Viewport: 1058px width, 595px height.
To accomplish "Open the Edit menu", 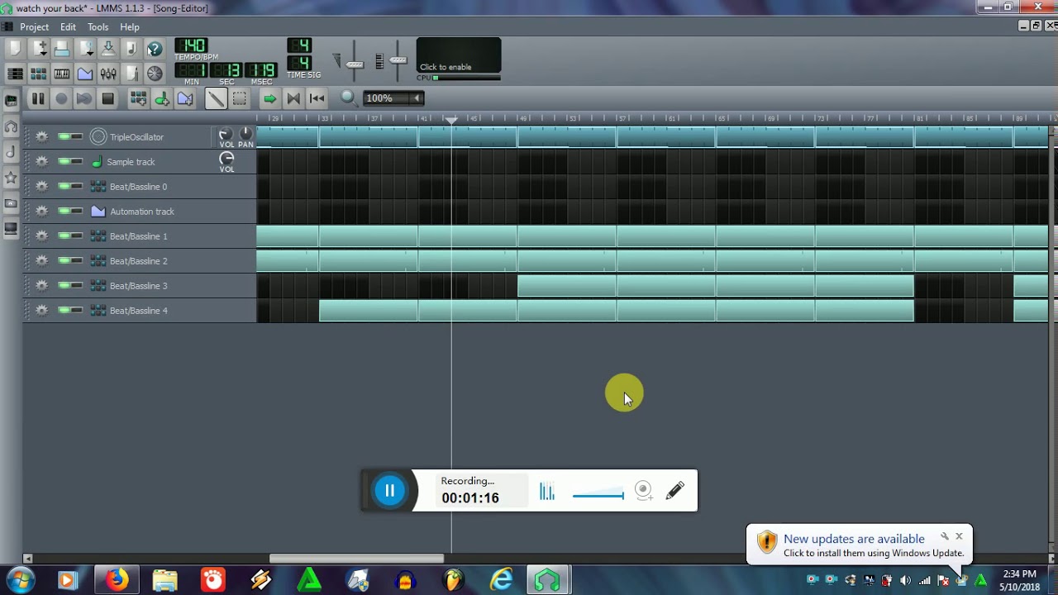I will pos(68,27).
